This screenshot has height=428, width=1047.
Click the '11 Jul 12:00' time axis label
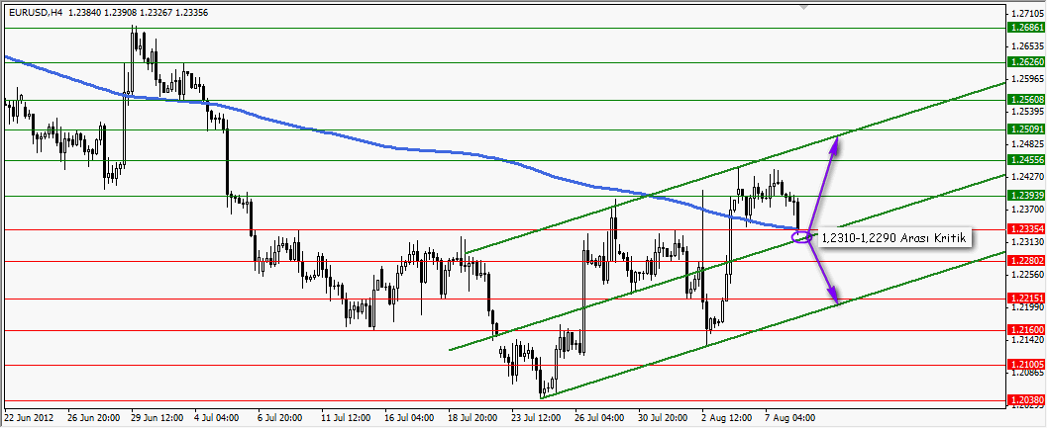346,418
